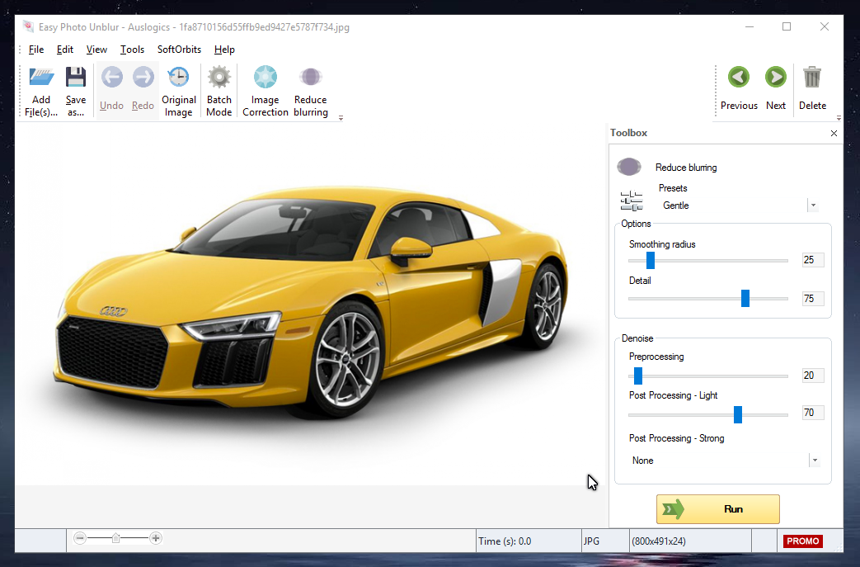Open the View menu
The width and height of the screenshot is (860, 567).
(96, 50)
